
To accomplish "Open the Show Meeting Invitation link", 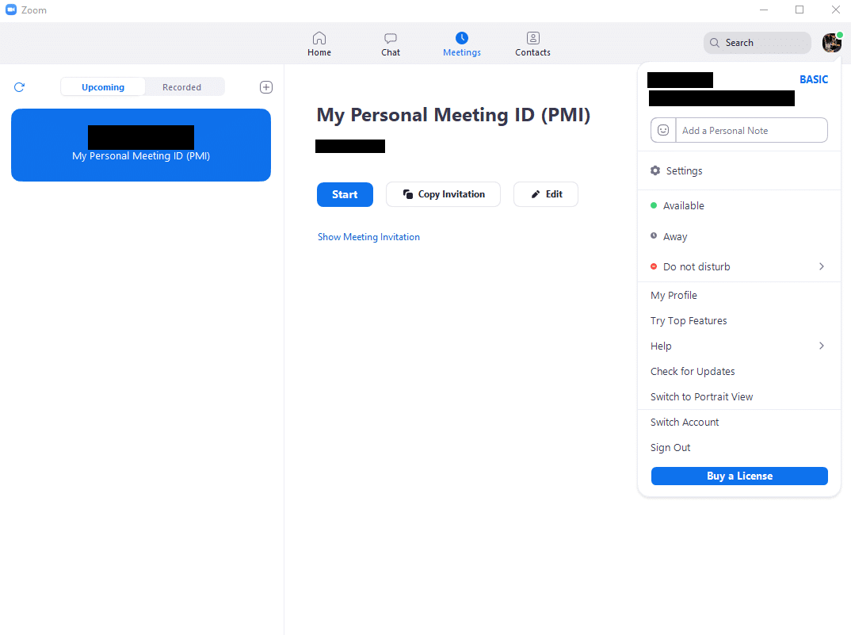I will coord(368,237).
